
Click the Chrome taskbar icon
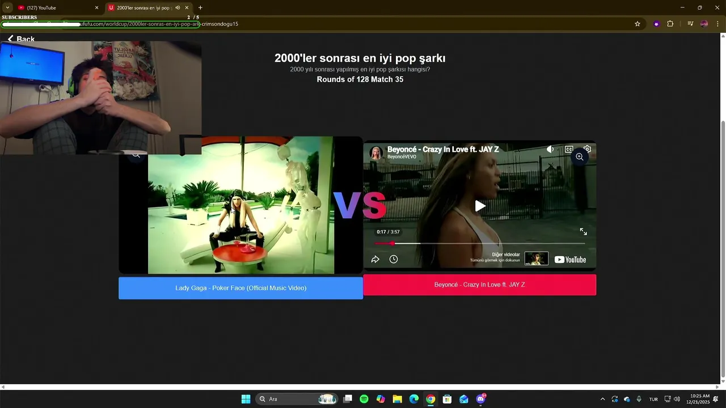[430, 399]
